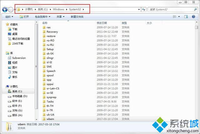Select the restore folder icon
The image size is (200, 134).
pyautogui.click(x=44, y=36)
